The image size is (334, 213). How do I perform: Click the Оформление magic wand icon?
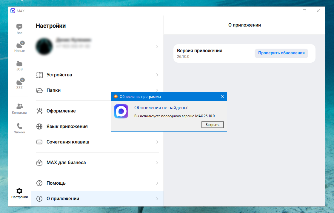39,111
